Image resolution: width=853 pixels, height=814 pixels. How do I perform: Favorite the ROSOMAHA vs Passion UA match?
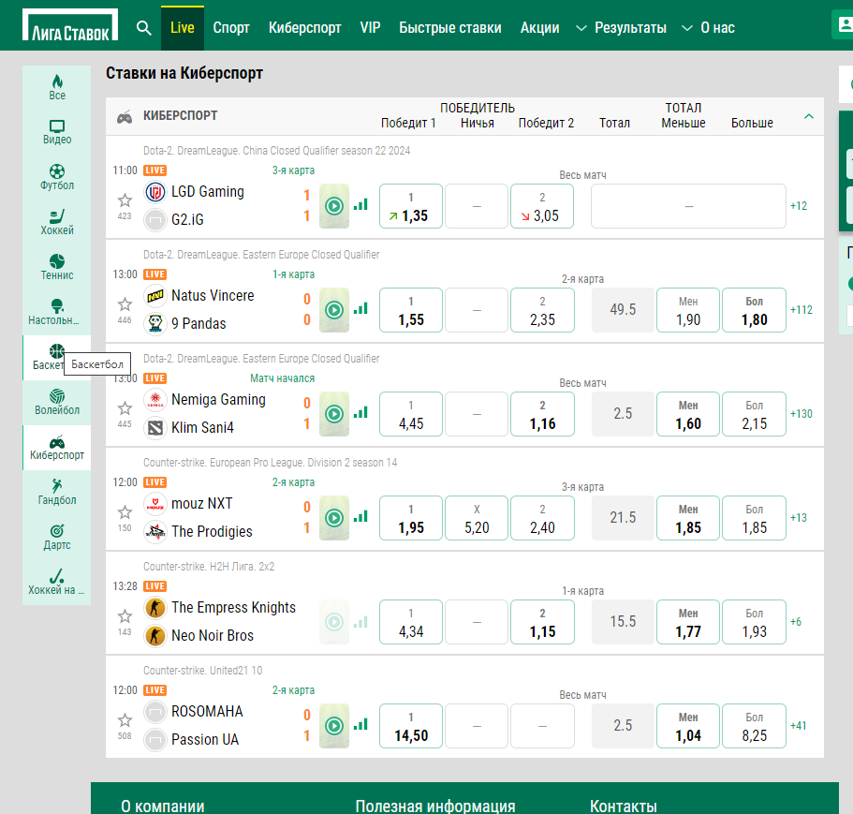tap(125, 720)
